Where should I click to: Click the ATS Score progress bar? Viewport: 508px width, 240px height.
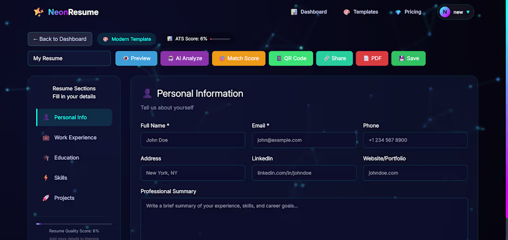(220, 39)
